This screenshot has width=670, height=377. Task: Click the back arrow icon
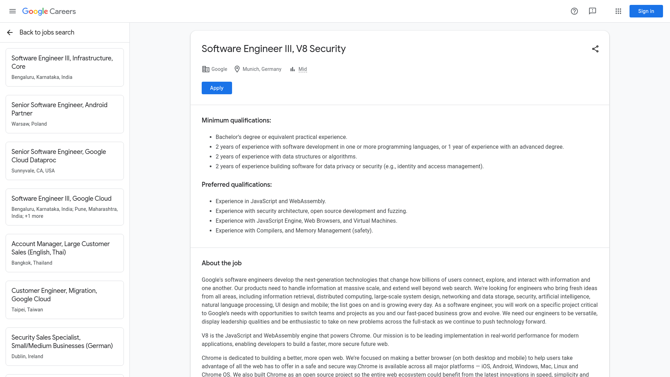[10, 32]
